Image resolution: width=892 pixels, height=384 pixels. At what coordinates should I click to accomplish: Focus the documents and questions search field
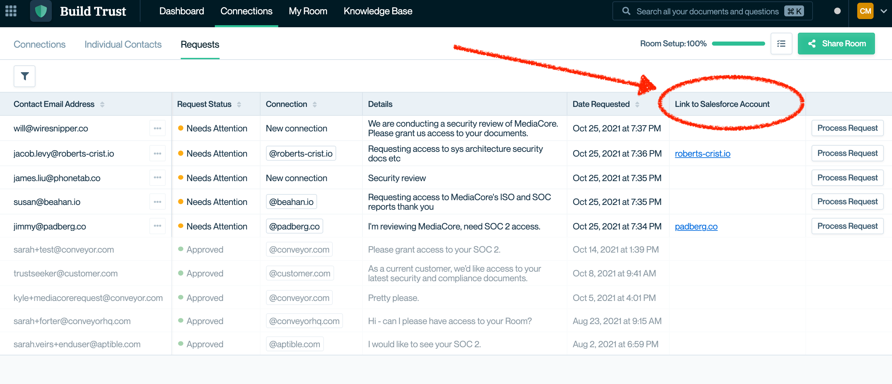point(712,11)
